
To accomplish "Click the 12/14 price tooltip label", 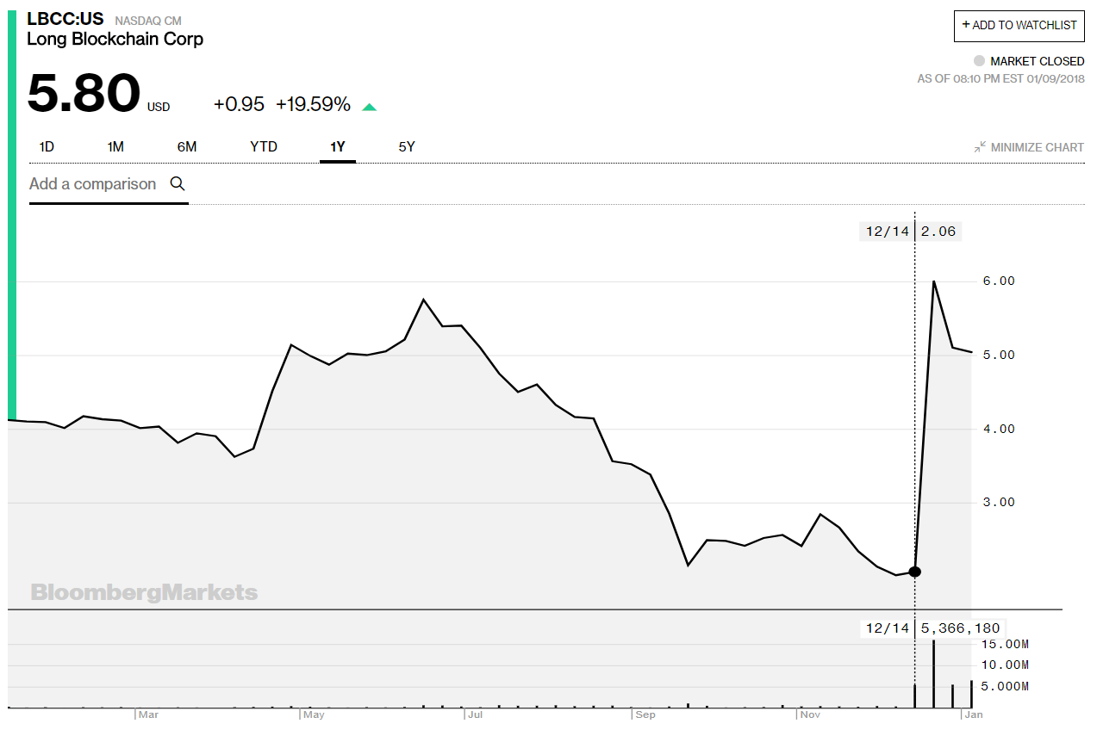I will click(x=908, y=231).
